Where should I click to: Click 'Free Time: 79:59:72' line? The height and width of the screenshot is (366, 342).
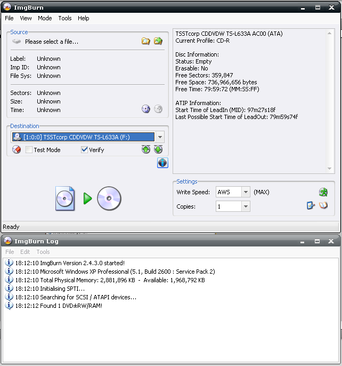(217, 89)
